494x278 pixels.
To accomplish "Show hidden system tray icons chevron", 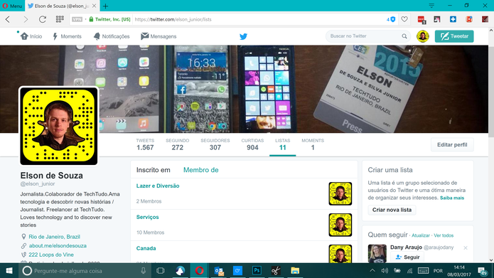I will point(372,270).
